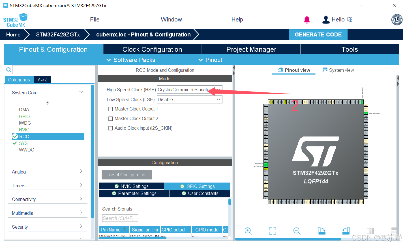
Task: Enable Master Clock Output 2
Action: click(x=111, y=119)
